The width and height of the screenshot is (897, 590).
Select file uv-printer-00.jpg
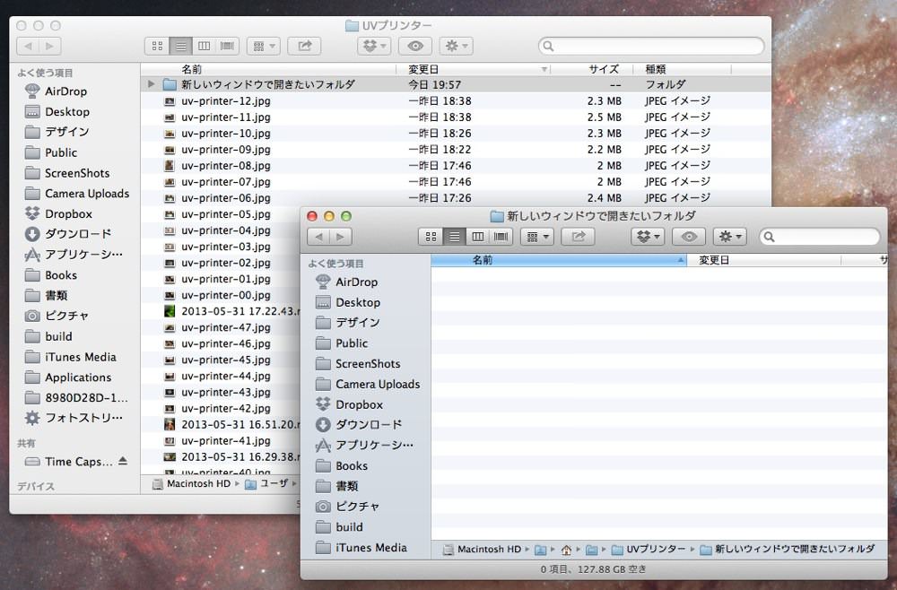[225, 296]
